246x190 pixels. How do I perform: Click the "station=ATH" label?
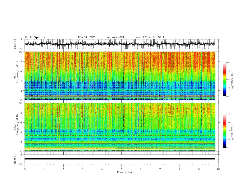pyautogui.click(x=115, y=37)
